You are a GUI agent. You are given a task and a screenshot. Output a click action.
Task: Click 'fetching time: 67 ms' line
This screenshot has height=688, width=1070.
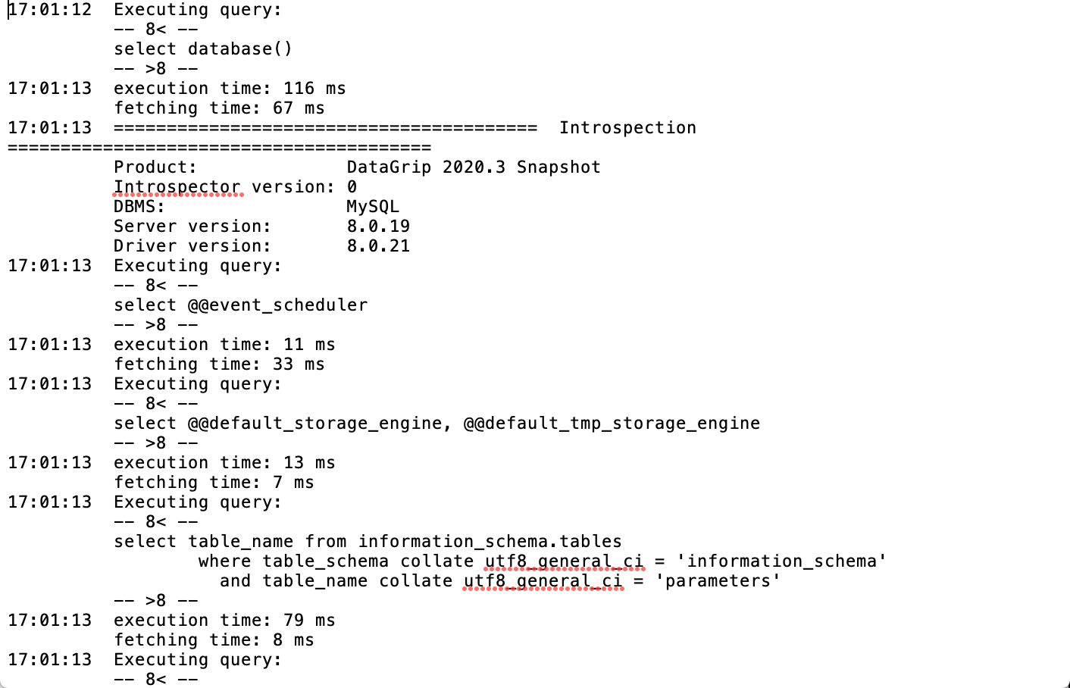(x=219, y=108)
